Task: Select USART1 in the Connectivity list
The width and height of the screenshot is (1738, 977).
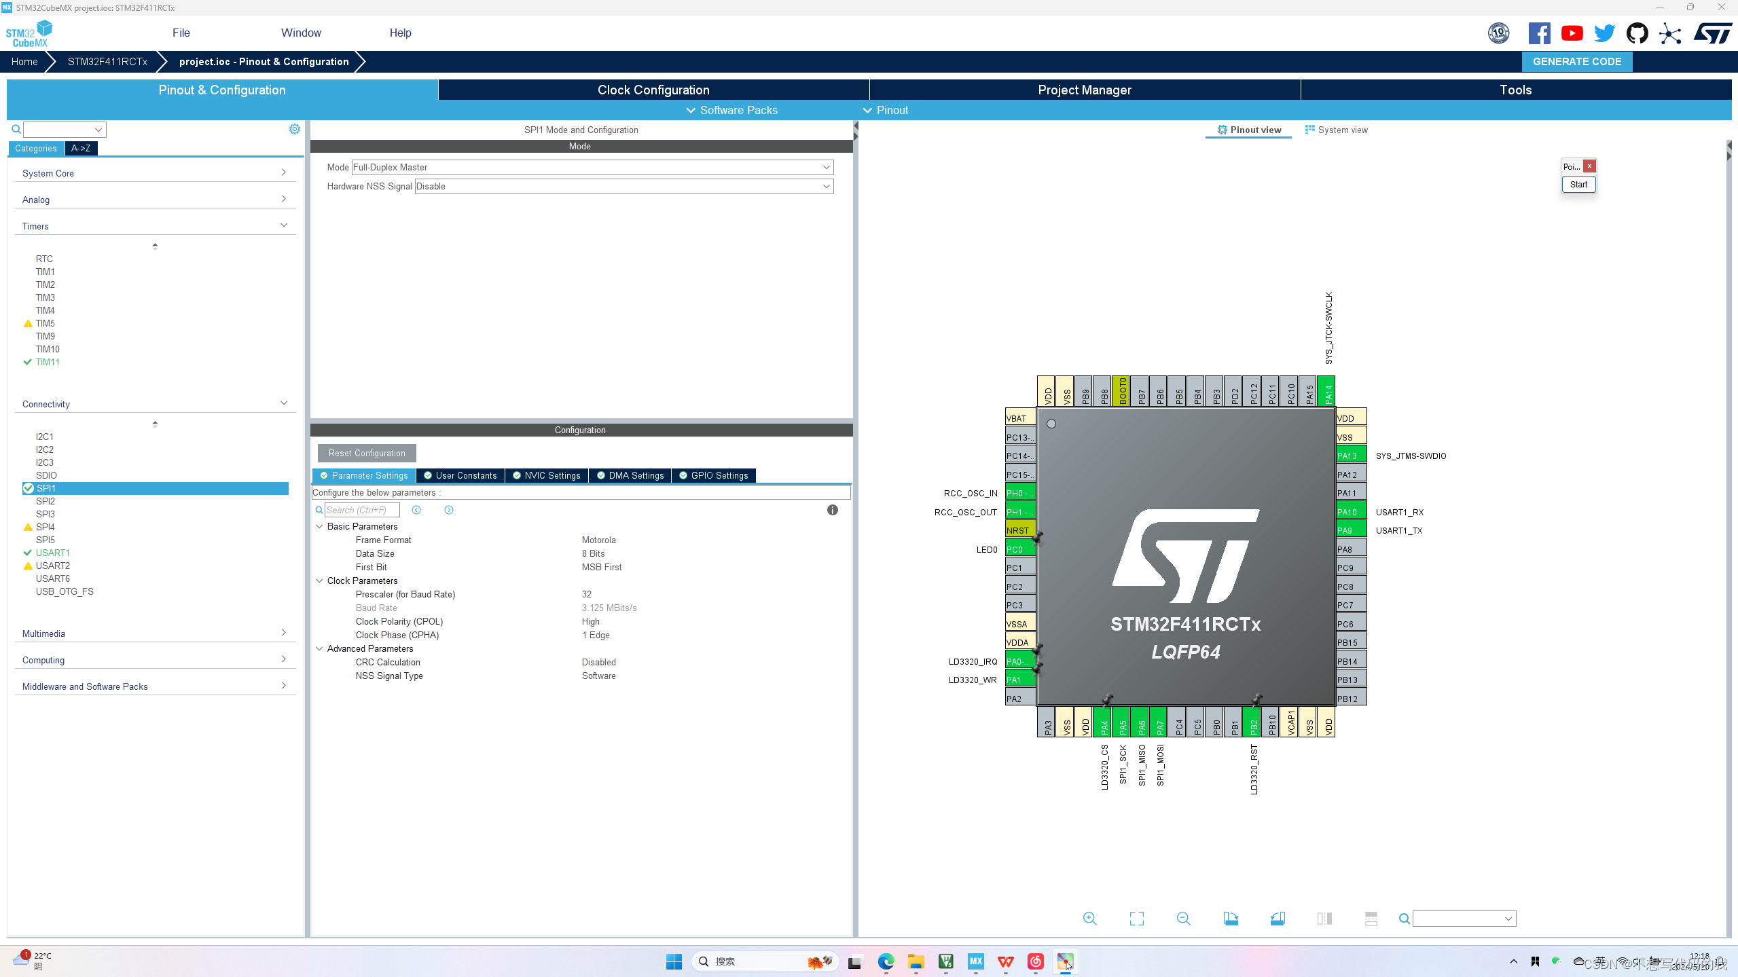Action: 52,553
